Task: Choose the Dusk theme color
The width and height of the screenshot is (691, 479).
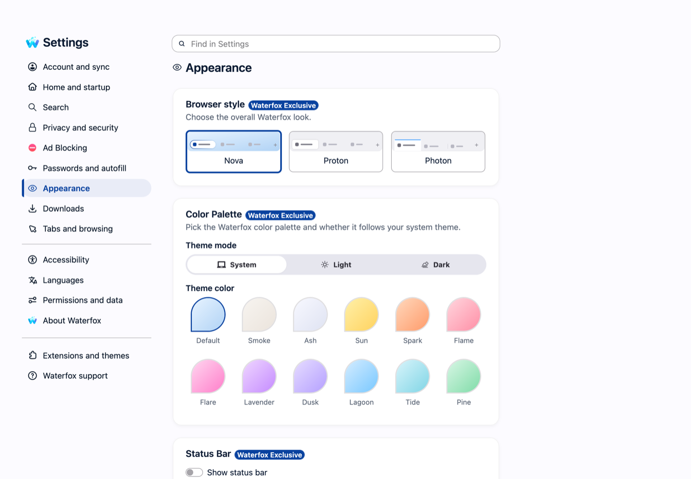Action: click(x=311, y=376)
